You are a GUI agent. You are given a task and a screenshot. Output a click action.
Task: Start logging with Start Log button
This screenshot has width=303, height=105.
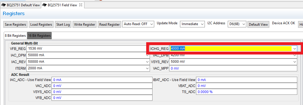[63, 25]
